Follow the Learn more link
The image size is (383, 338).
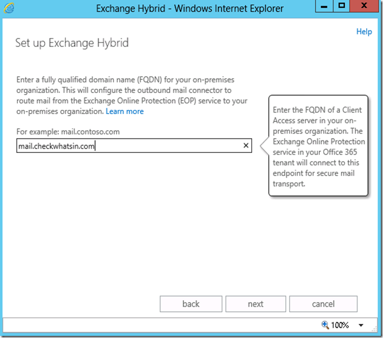(x=125, y=111)
